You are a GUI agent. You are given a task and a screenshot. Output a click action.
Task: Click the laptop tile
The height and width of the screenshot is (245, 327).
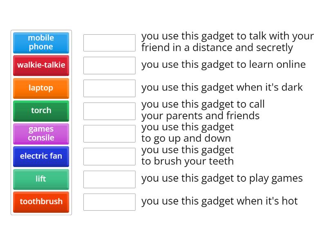click(41, 88)
